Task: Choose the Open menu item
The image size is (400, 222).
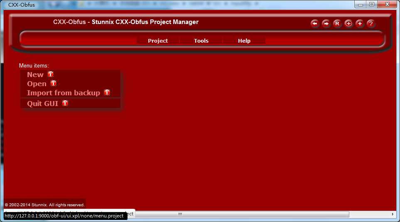Action: point(37,84)
